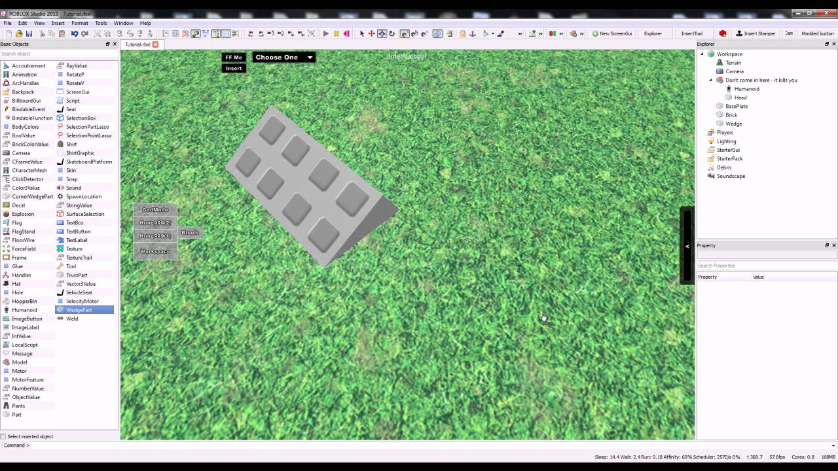Screen dimensions: 838x471
Task: Start the game with Play button
Action: 326,33
